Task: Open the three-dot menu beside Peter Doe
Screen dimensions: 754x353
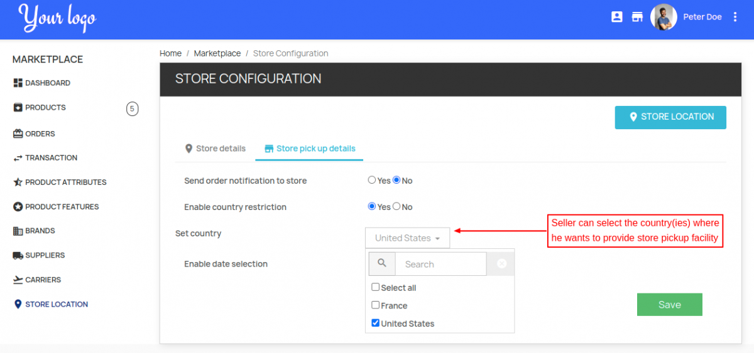Action: pyautogui.click(x=735, y=17)
